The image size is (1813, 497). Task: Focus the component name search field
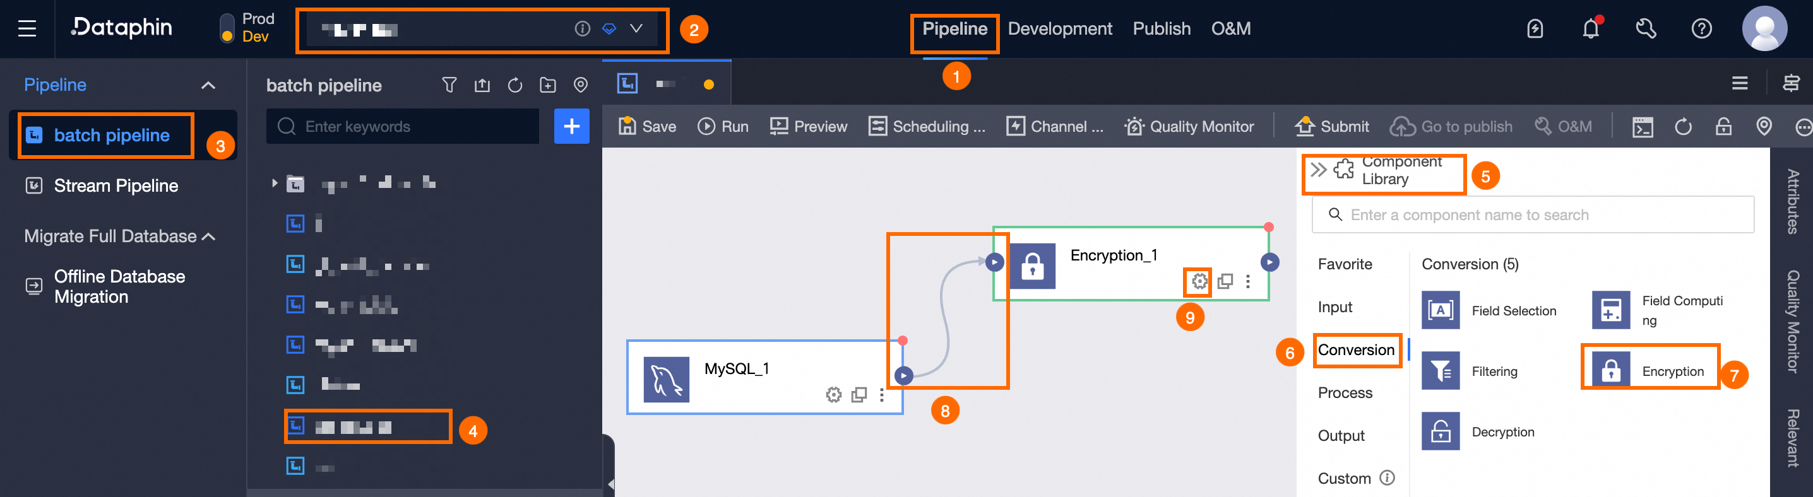pos(1533,215)
